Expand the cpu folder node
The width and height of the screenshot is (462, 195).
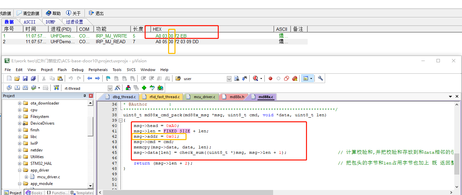tap(19, 110)
